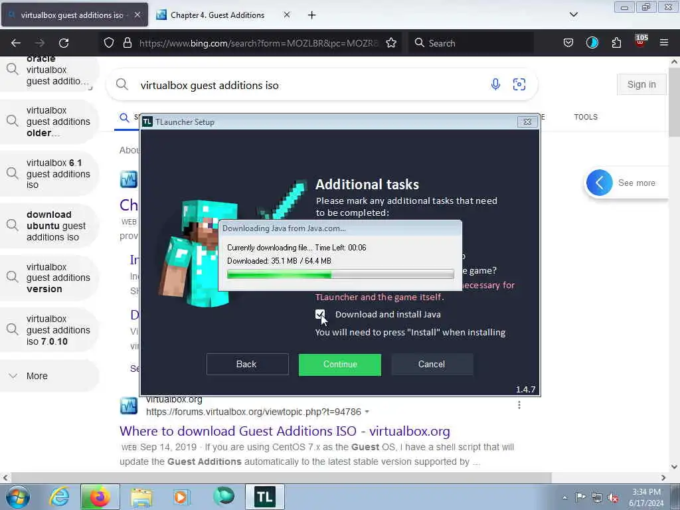Click the muted volume speaker tray icon
The height and width of the screenshot is (510, 680).
(x=613, y=497)
